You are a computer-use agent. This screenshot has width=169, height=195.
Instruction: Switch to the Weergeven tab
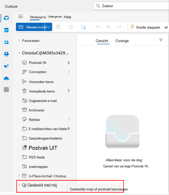[55, 17]
